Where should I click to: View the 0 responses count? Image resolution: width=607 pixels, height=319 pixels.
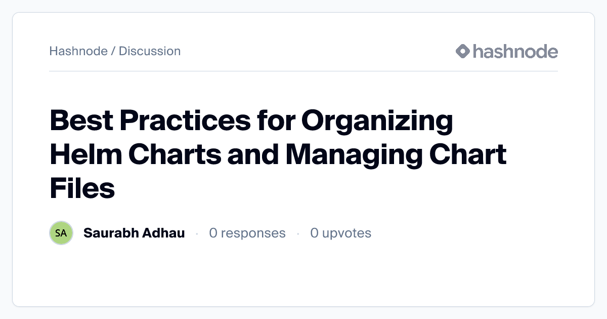[x=247, y=233]
